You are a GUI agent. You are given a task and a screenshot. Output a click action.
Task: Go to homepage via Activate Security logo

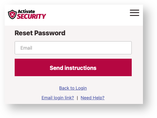point(27,14)
